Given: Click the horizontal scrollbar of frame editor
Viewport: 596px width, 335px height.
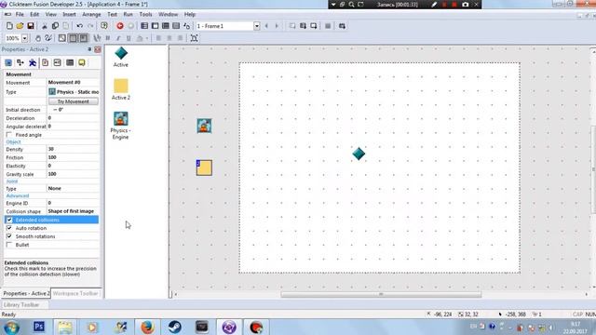Looking at the screenshot, I should point(381,294).
